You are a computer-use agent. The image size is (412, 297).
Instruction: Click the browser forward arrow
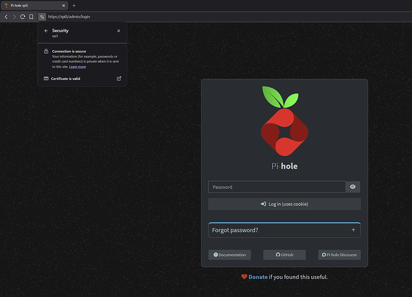14,17
